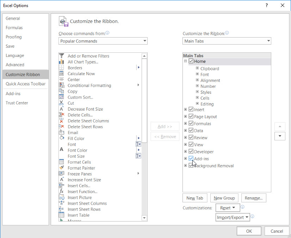Open the Choose commands from dropdown
This screenshot has width=291, height=238.
point(103,41)
